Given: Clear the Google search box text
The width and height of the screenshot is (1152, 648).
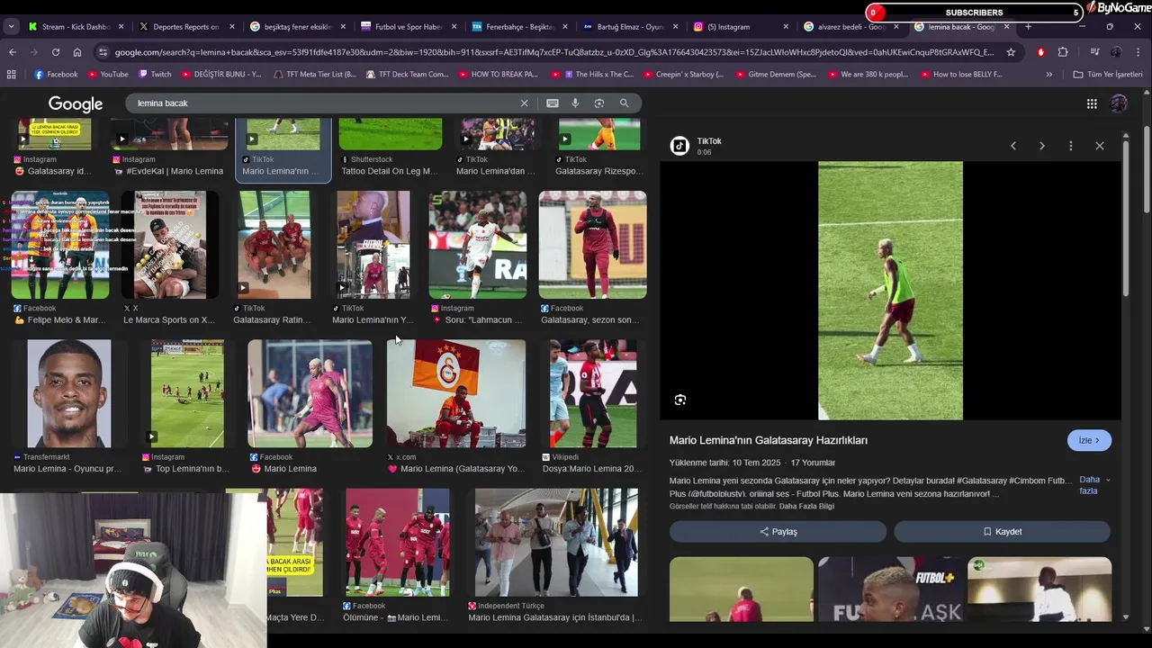Looking at the screenshot, I should coord(524,103).
